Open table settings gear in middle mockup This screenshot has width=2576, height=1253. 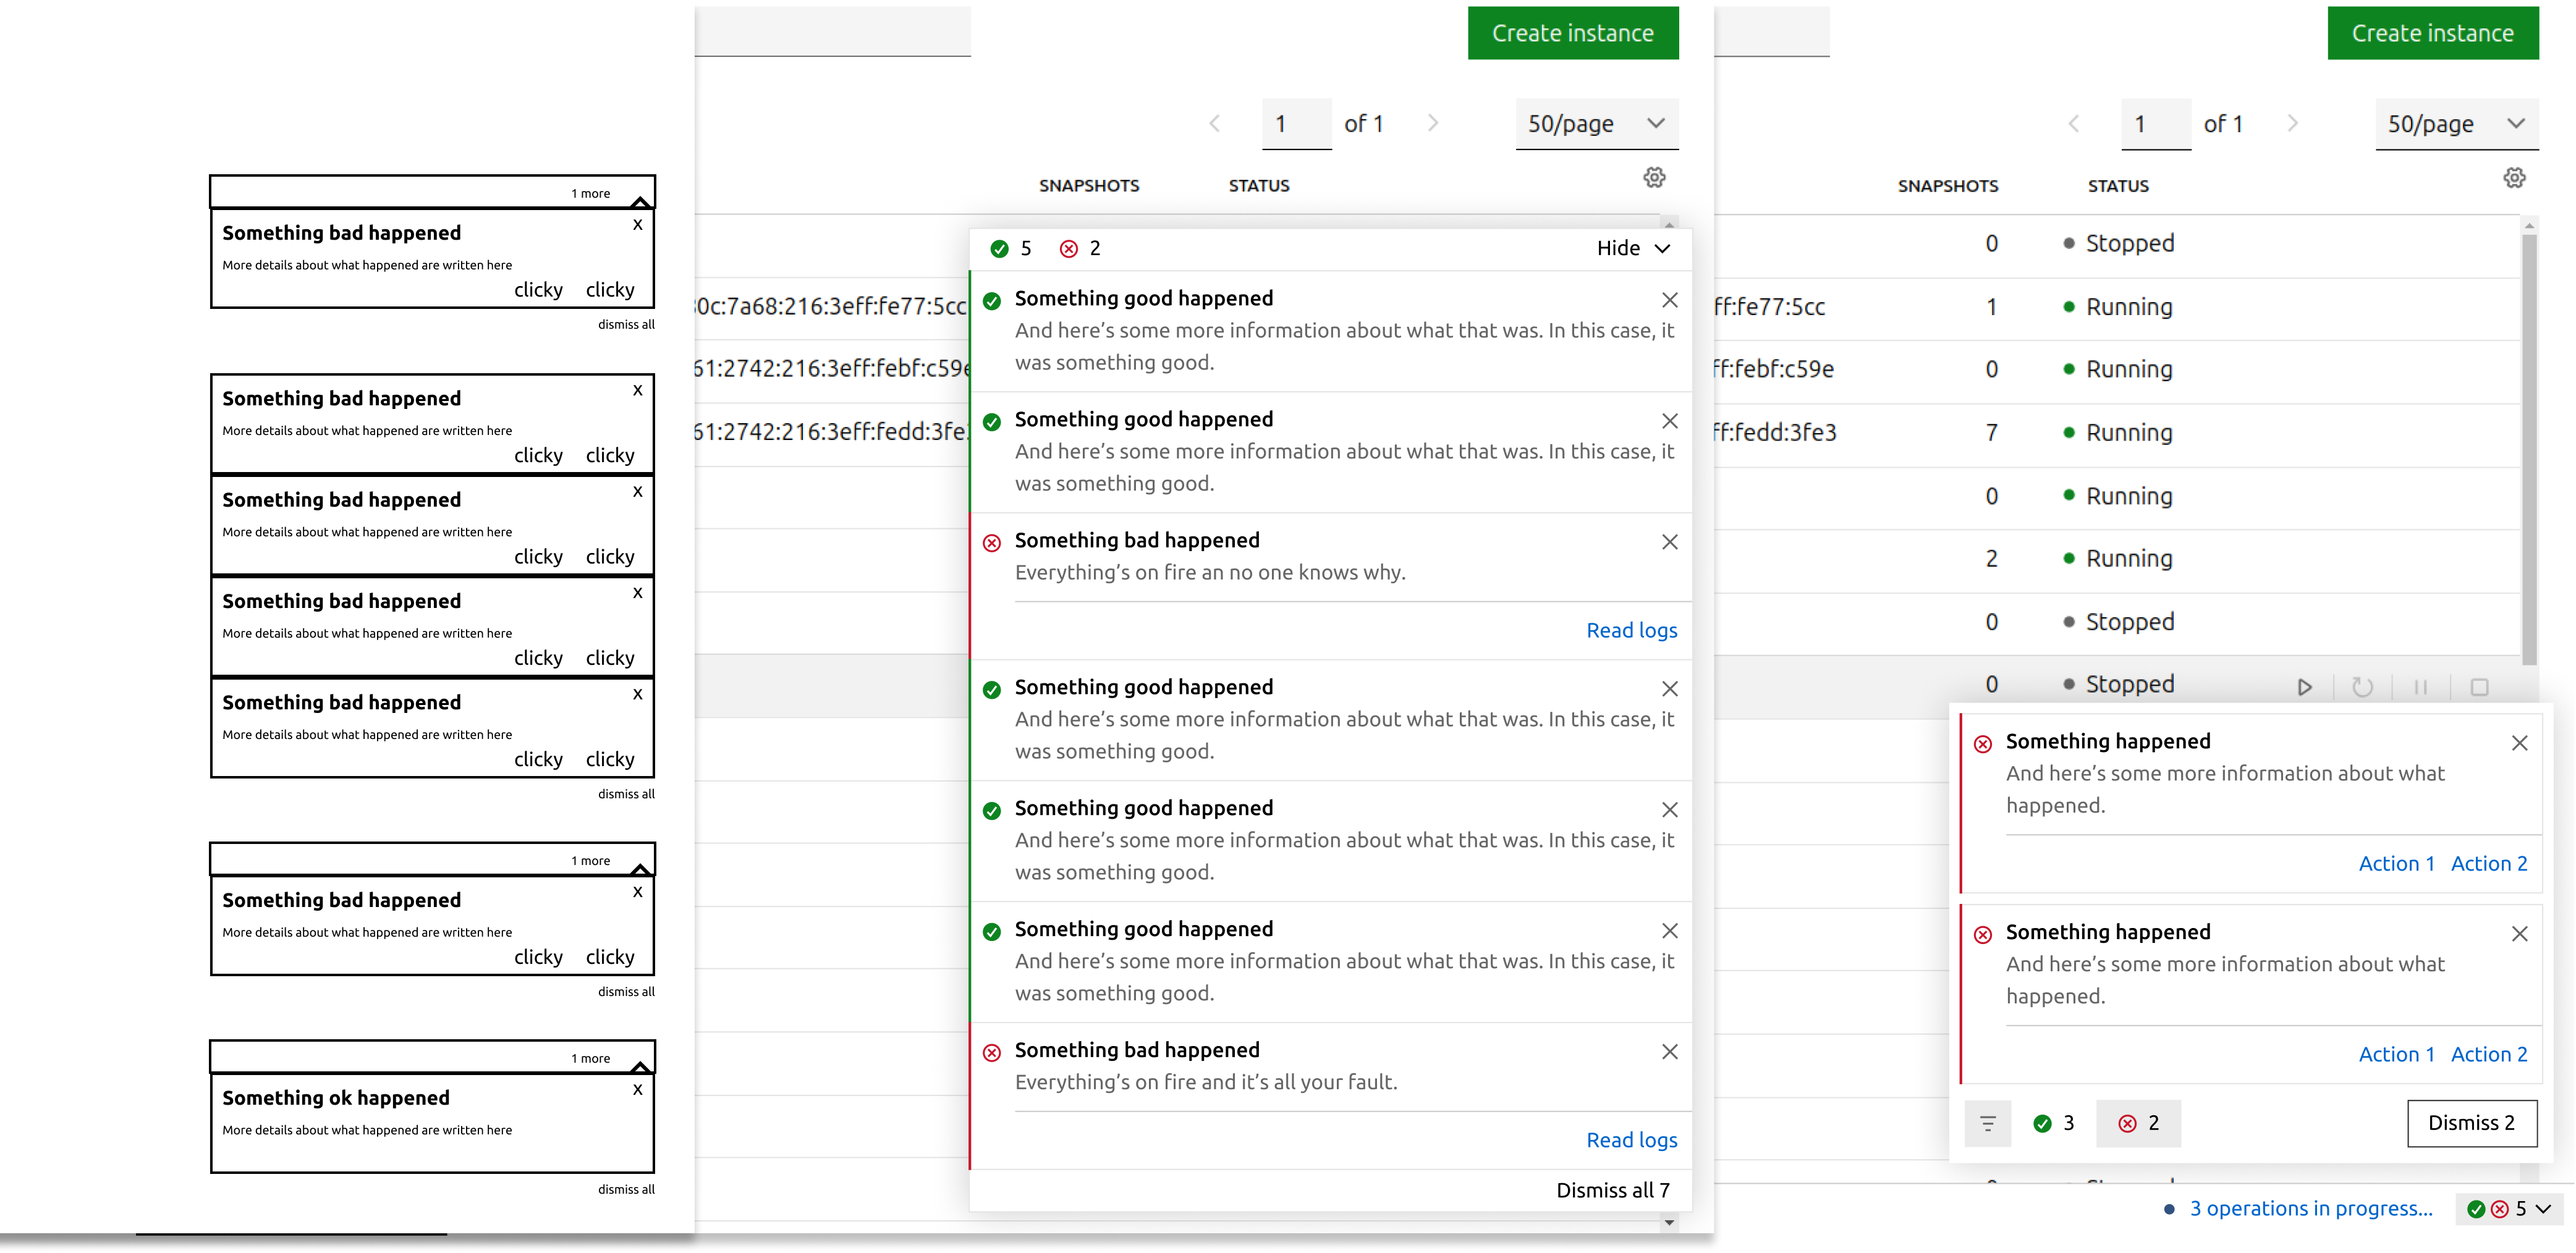[x=1654, y=178]
